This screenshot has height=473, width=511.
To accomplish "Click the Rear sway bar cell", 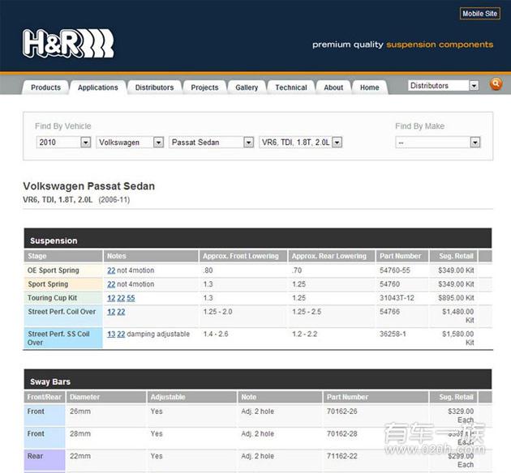I will coord(45,460).
